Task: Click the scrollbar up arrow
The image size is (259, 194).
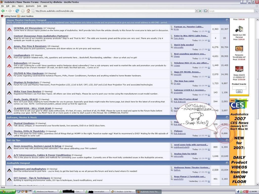Action: point(257,19)
